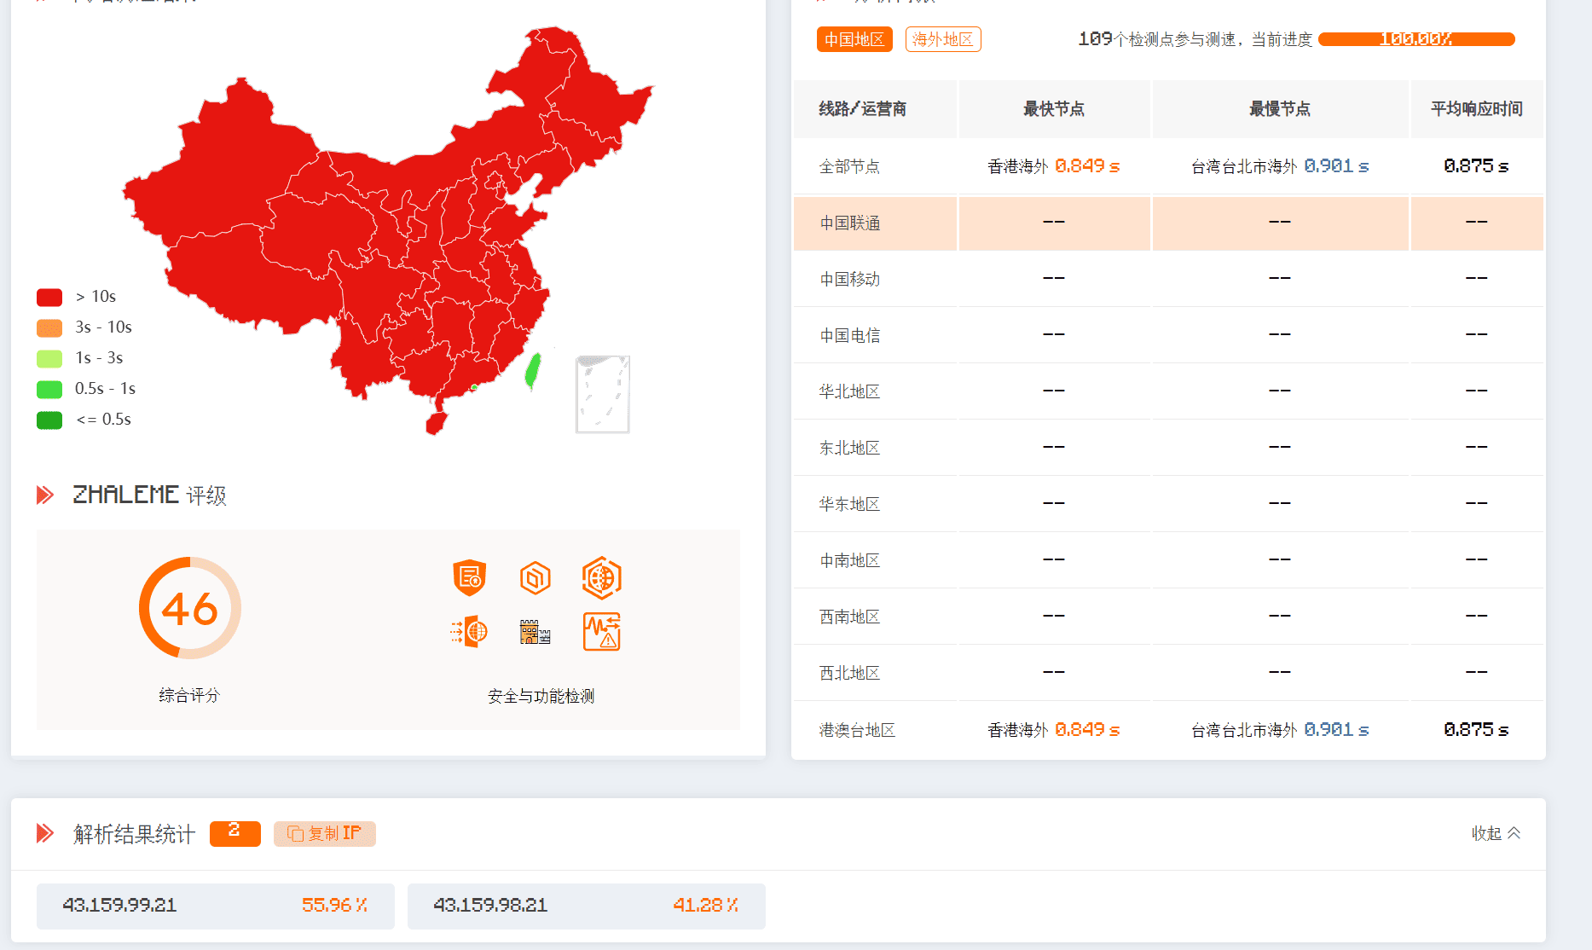Click the hexagon globe detection icon
This screenshot has width=1592, height=950.
pos(601,578)
